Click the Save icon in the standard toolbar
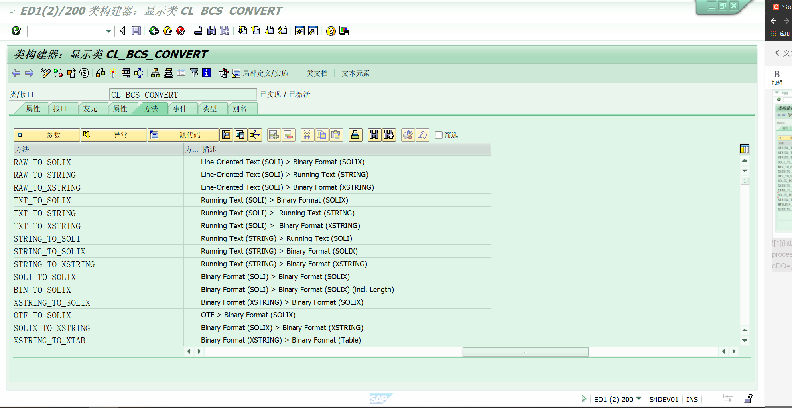Image resolution: width=792 pixels, height=408 pixels. point(136,31)
